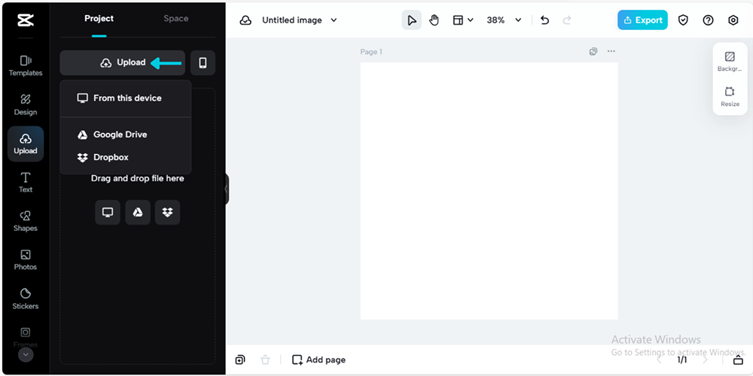Open the Frames sidebar panel

pyautogui.click(x=26, y=338)
